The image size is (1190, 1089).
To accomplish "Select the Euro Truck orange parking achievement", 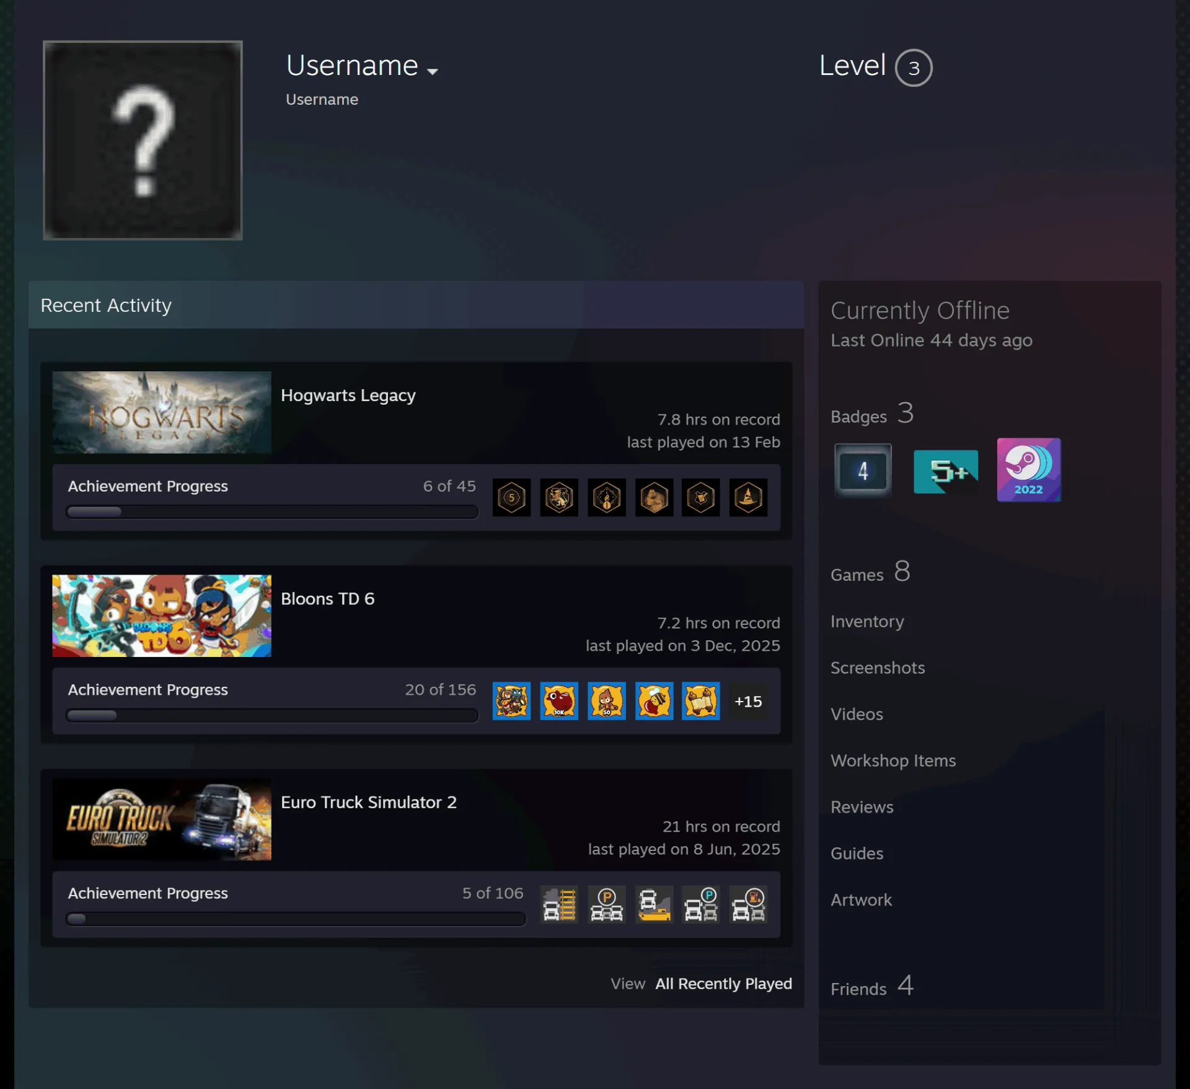I will pyautogui.click(x=606, y=904).
